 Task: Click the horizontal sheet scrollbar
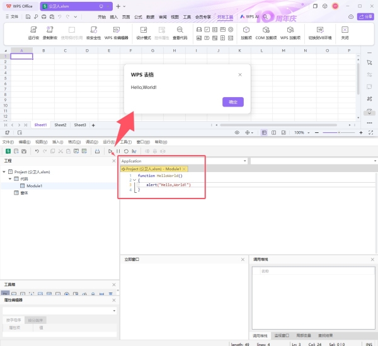coord(278,125)
